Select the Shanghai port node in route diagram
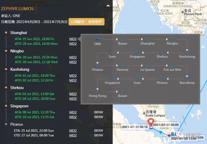 [147, 39]
